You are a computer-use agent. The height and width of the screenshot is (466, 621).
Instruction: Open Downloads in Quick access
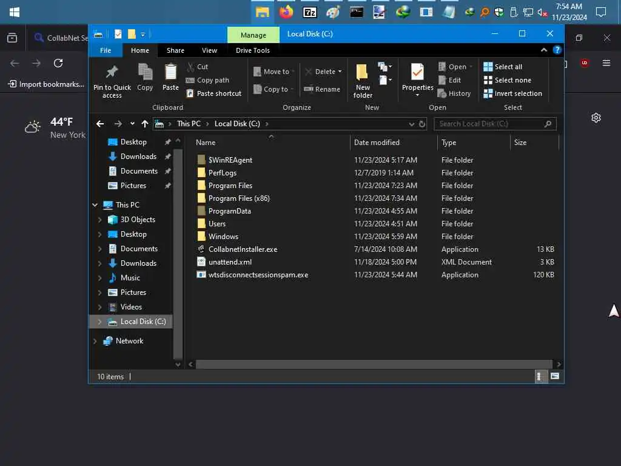tap(138, 156)
